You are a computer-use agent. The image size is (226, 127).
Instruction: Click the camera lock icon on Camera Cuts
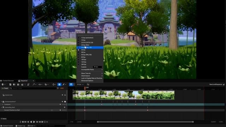point(65,95)
